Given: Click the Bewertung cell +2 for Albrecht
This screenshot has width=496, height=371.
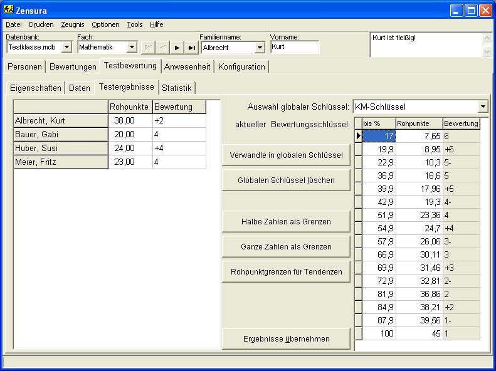Looking at the screenshot, I should (x=179, y=121).
